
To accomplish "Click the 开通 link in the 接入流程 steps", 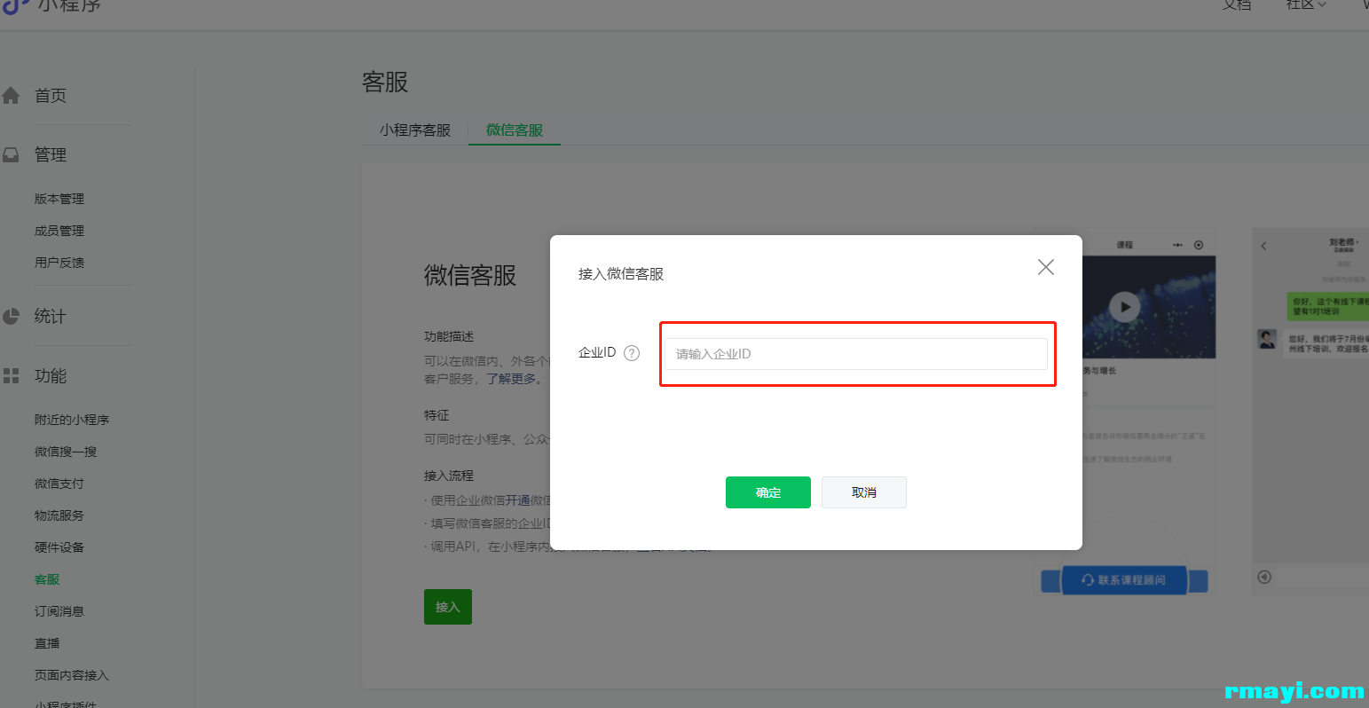I will click(x=517, y=500).
